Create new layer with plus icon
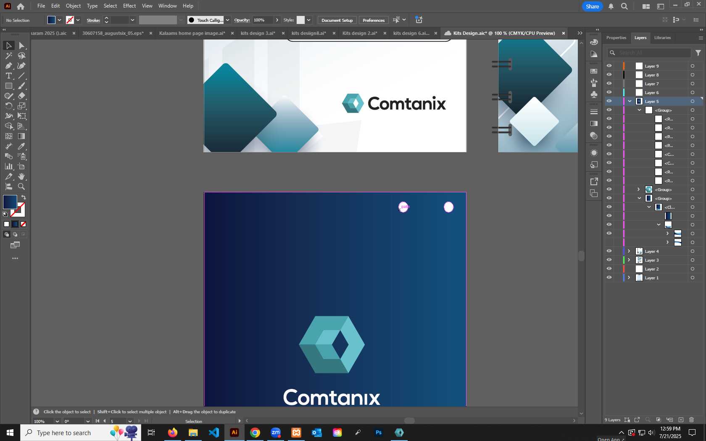Screen dimensions: 706x441 coord(681,420)
